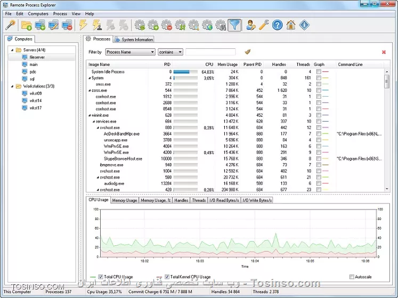Open the Computers menu
398x298 pixels.
(x=38, y=14)
